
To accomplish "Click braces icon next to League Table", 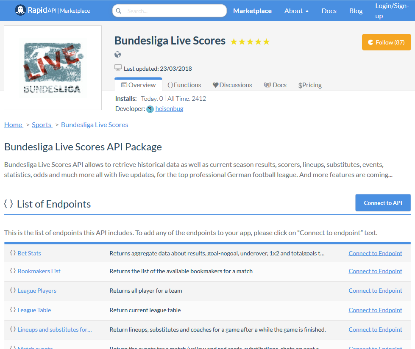I will pos(13,310).
